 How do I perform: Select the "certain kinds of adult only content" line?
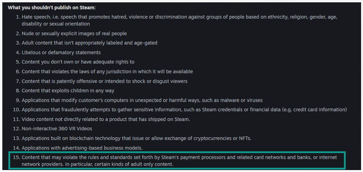[97, 164]
